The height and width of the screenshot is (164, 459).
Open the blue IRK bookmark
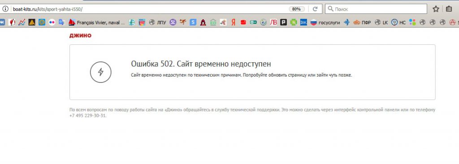(303, 22)
